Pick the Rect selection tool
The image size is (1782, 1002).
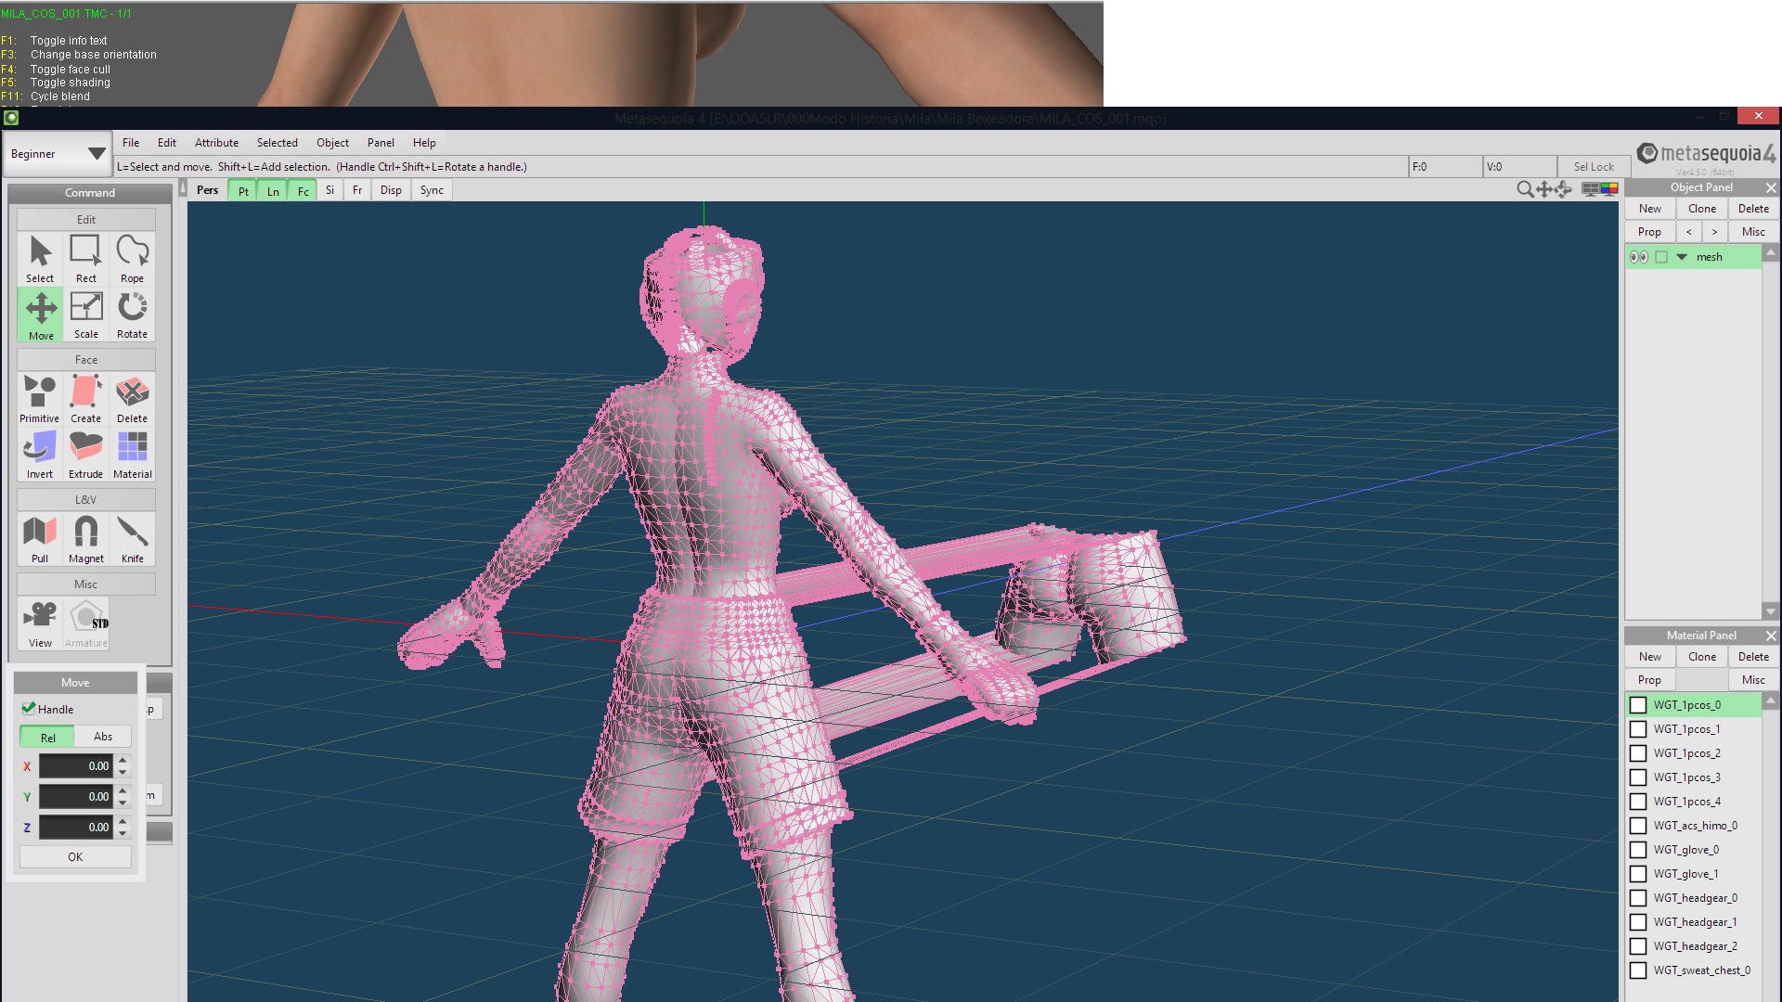[85, 258]
